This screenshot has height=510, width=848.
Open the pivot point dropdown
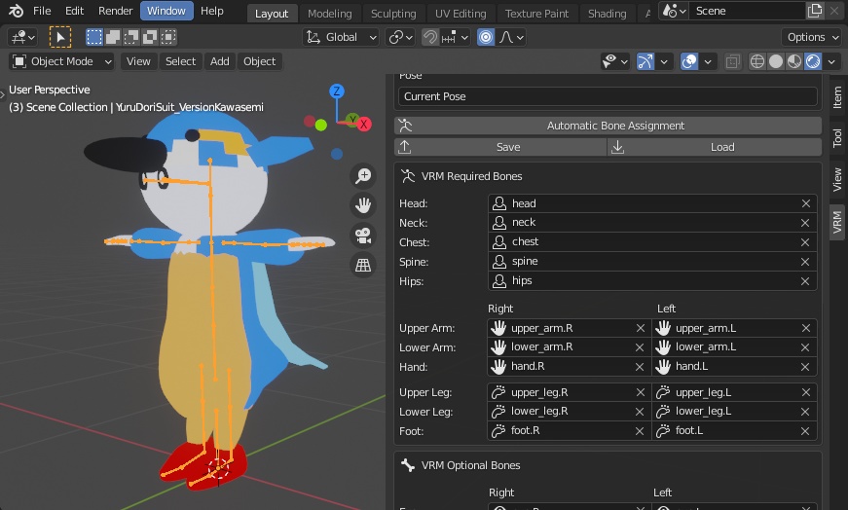401,37
